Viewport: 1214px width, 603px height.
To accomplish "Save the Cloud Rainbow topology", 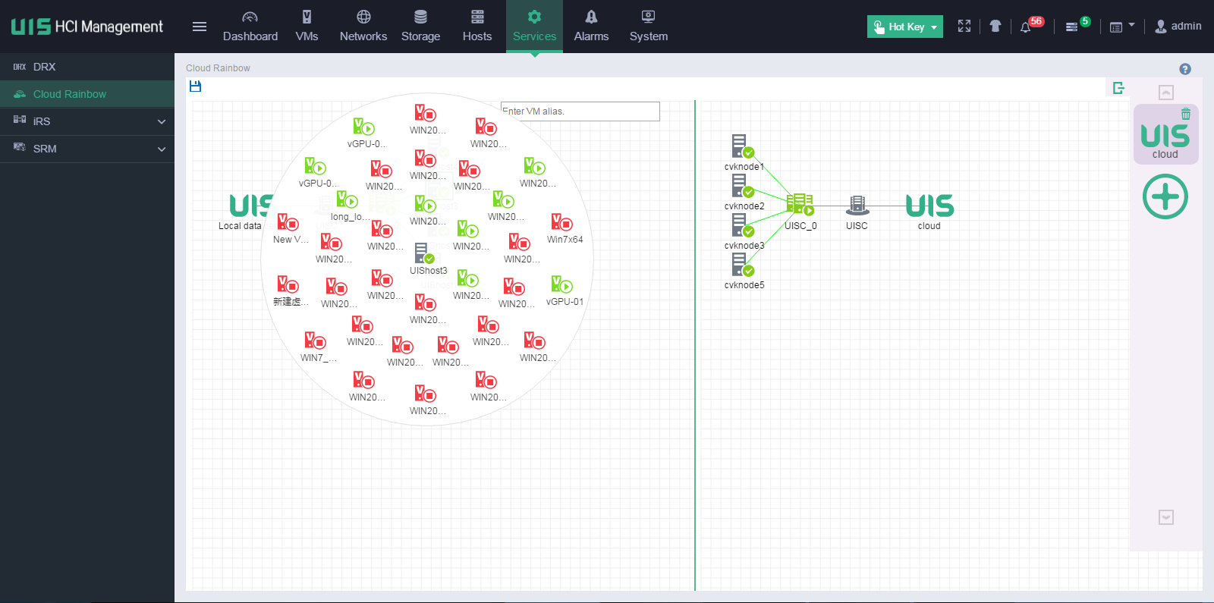I will 195,86.
